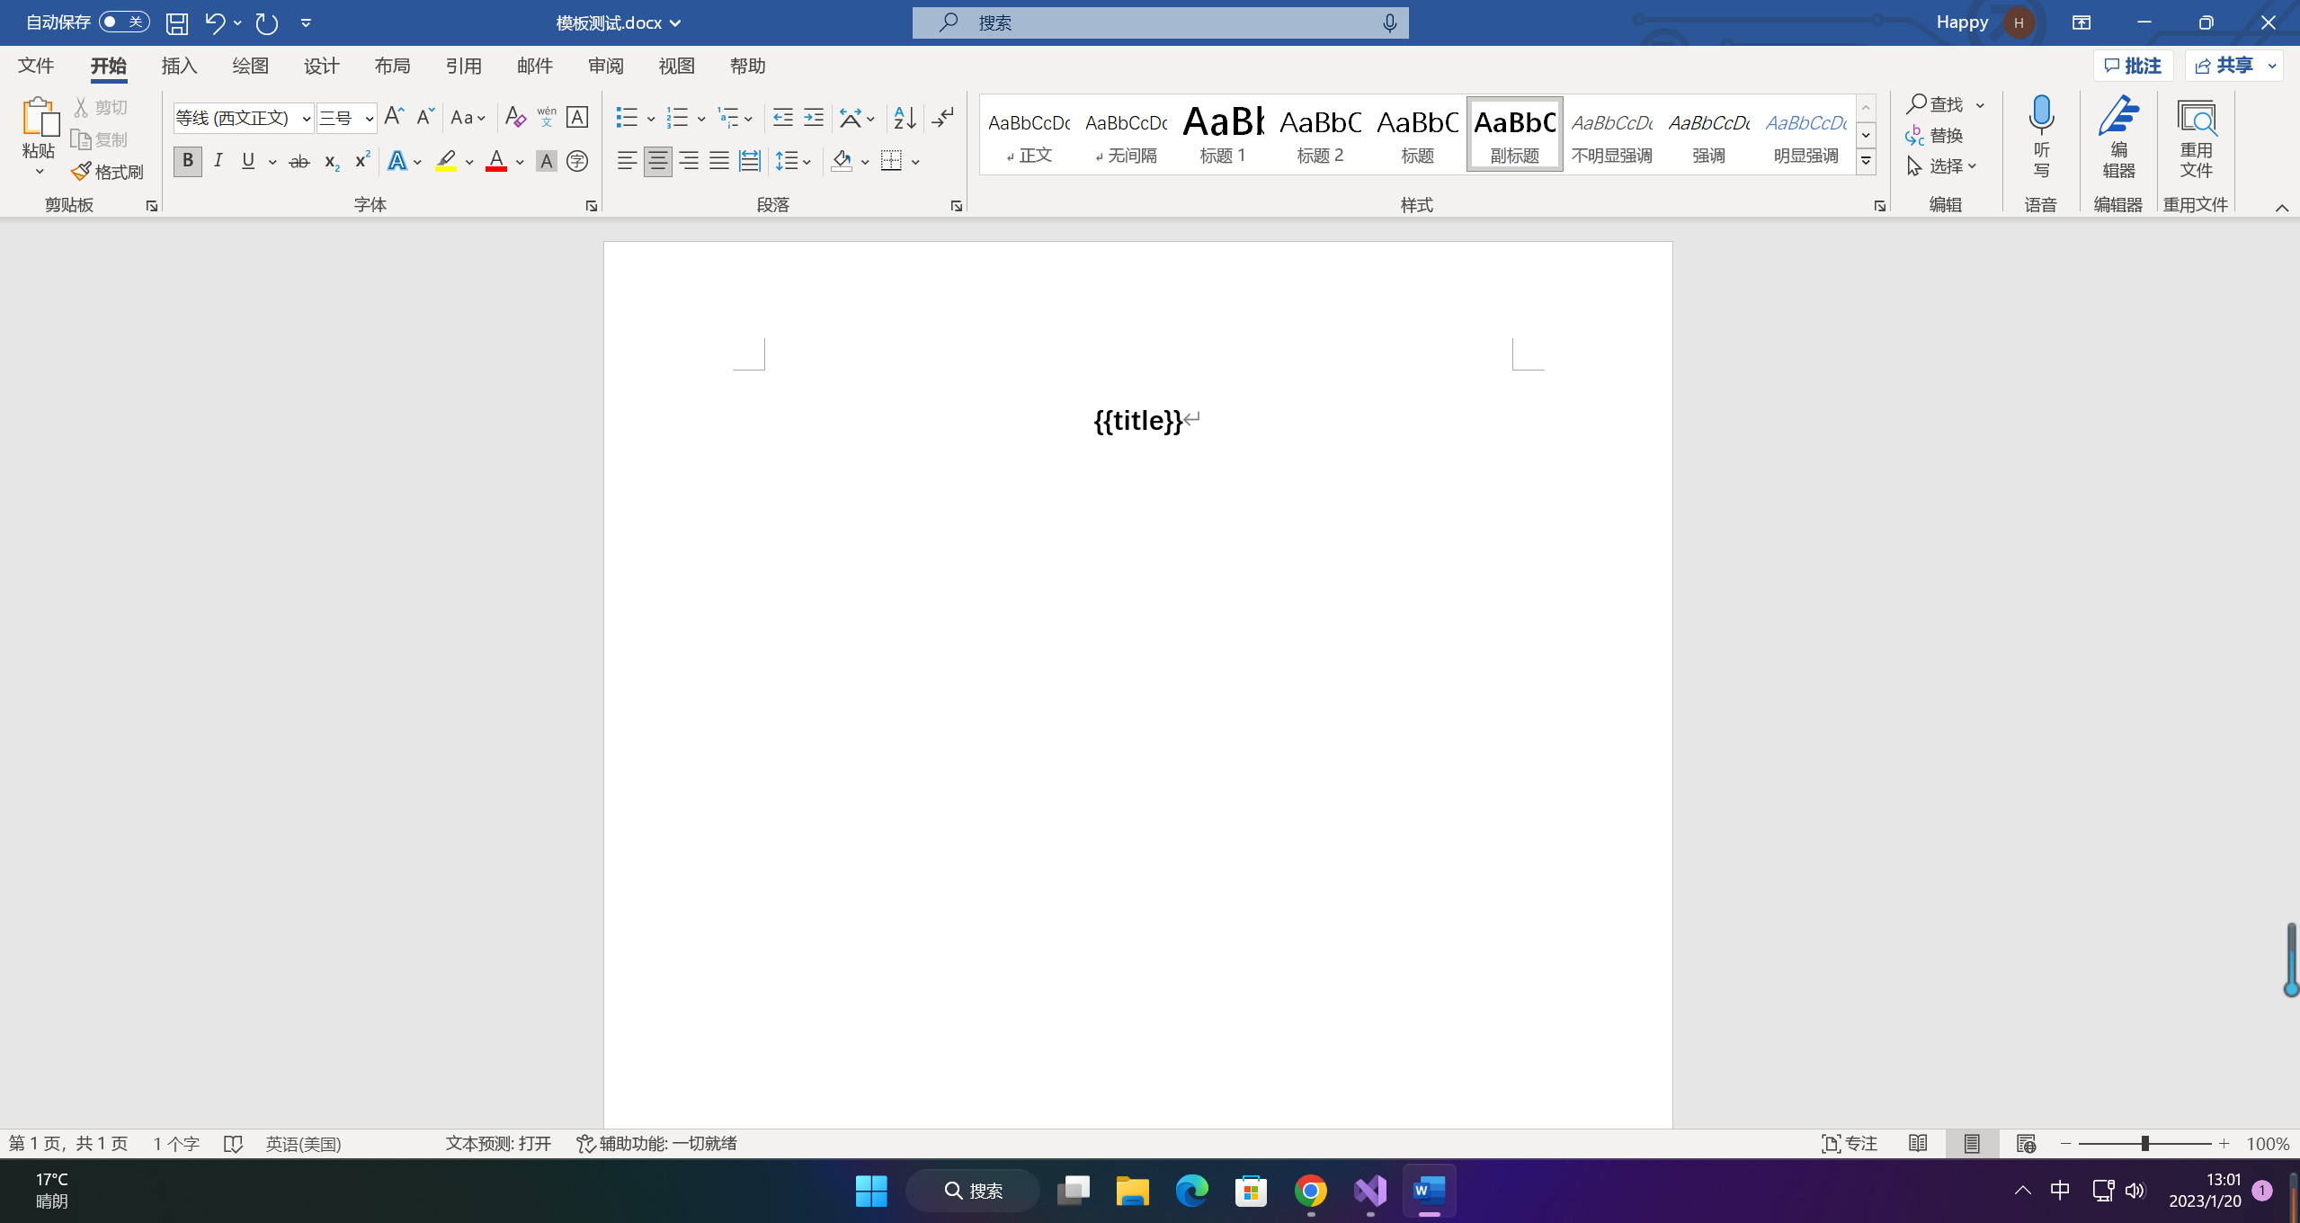The width and height of the screenshot is (2300, 1223).
Task: Open the phonetic guide (wén) tool
Action: click(546, 117)
